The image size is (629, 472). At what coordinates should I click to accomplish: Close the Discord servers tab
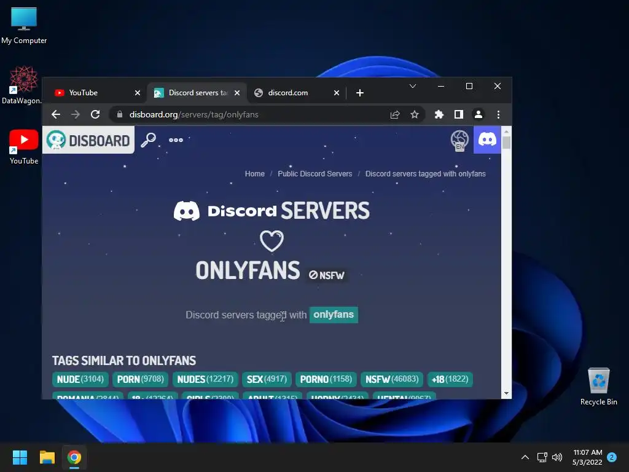[237, 93]
